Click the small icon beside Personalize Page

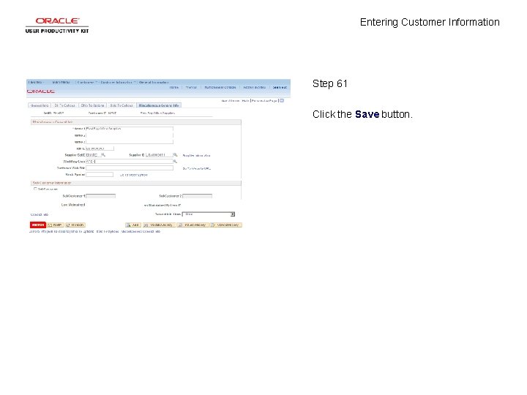tap(282, 100)
